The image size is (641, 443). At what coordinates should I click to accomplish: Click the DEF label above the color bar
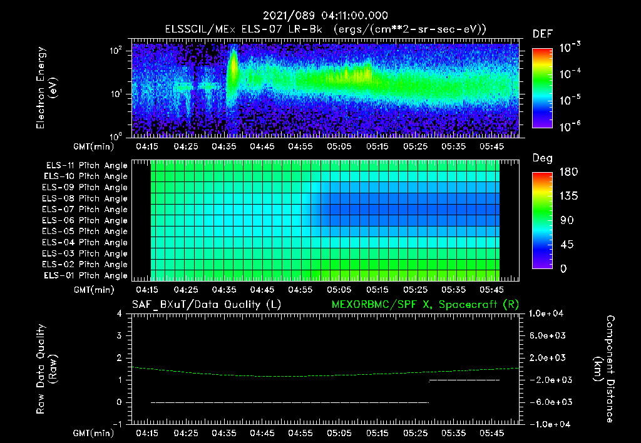pos(543,34)
